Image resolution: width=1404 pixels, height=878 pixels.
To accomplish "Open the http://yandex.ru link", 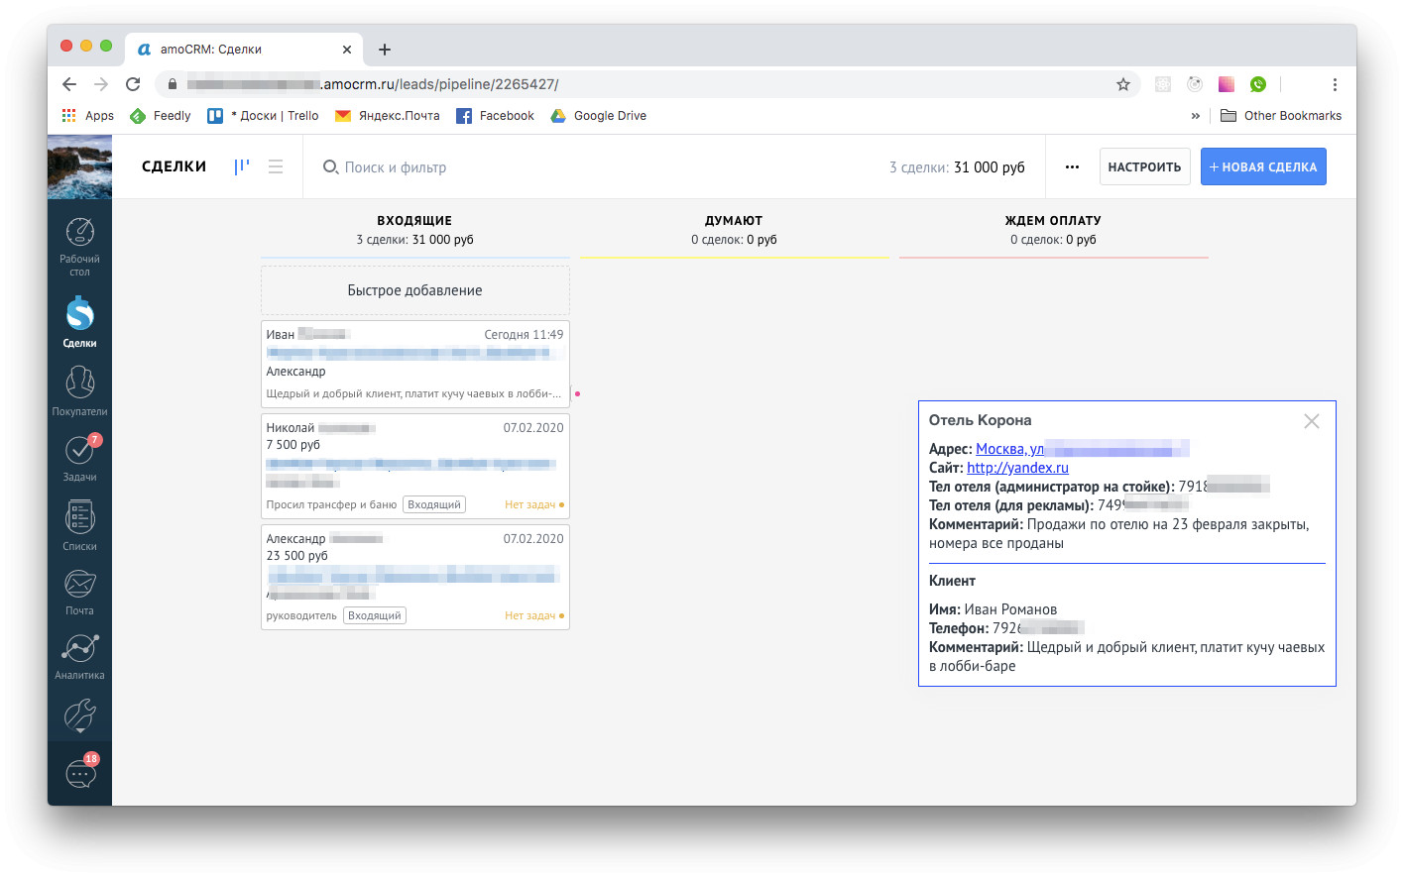I will (1017, 468).
